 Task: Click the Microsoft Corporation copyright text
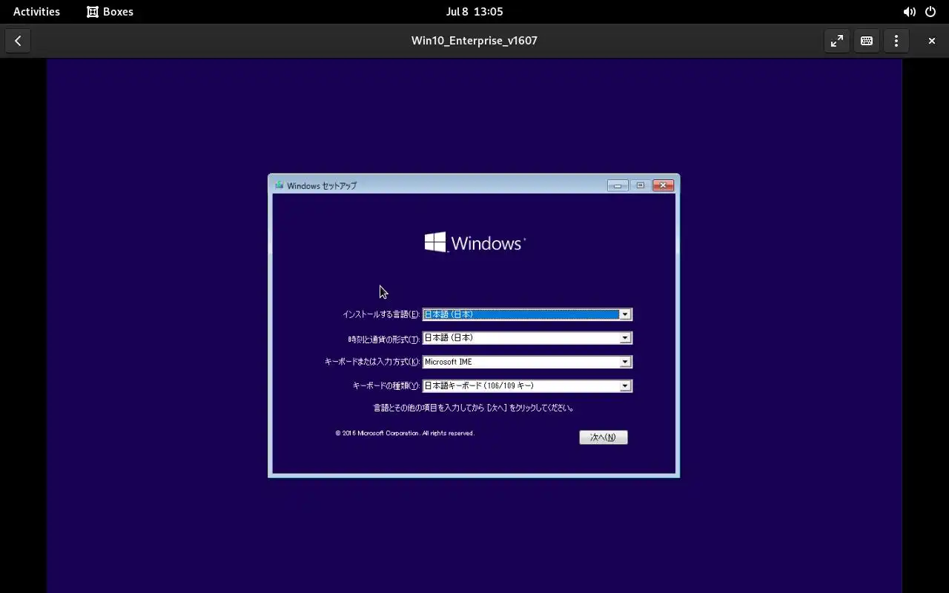click(405, 433)
